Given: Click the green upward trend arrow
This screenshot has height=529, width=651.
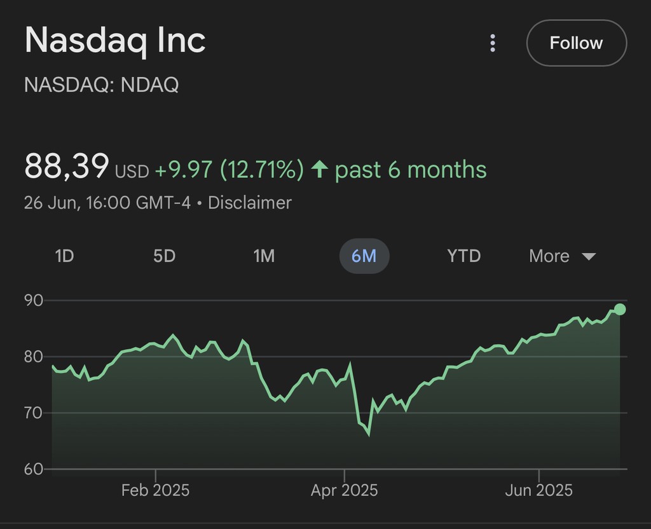Looking at the screenshot, I should click(319, 169).
